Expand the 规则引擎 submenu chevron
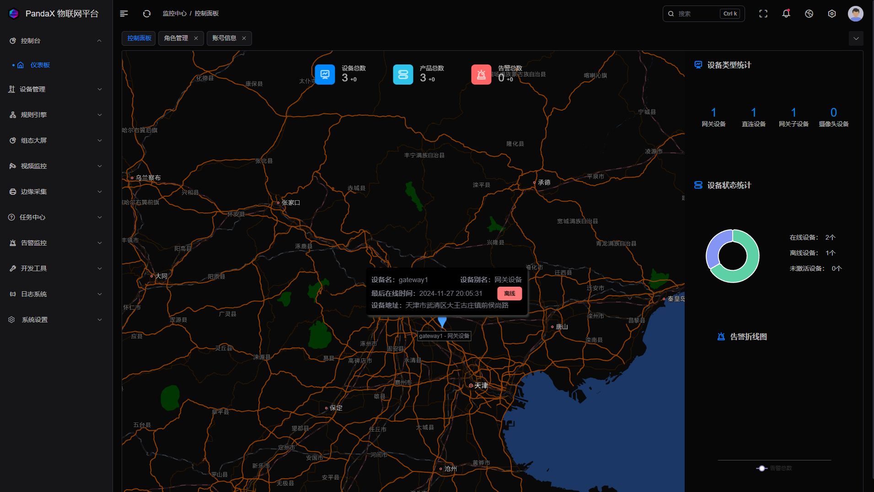Screen dimensions: 874x492 coord(100,115)
